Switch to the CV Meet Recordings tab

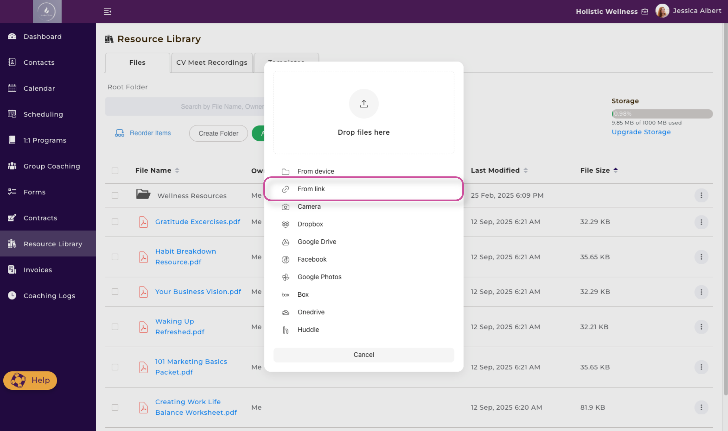click(x=211, y=62)
